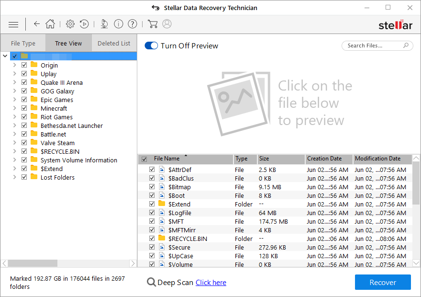Screen dimensions: 421x297
Task: Uncheck the $UpCase file checkbox
Action: coord(152,255)
